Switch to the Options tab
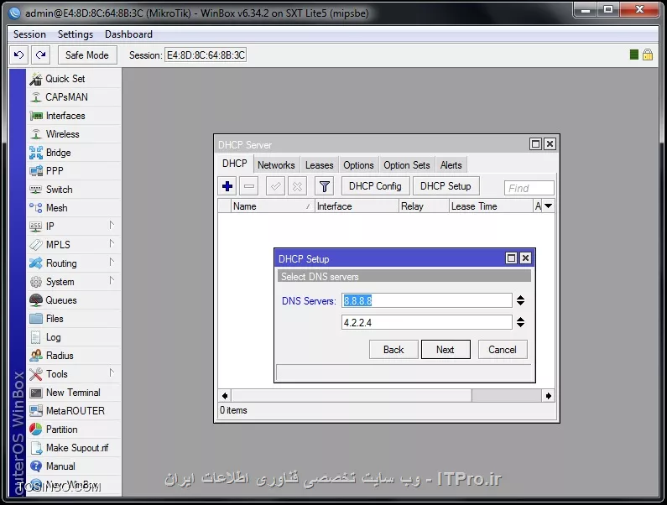667x505 pixels. (x=358, y=165)
